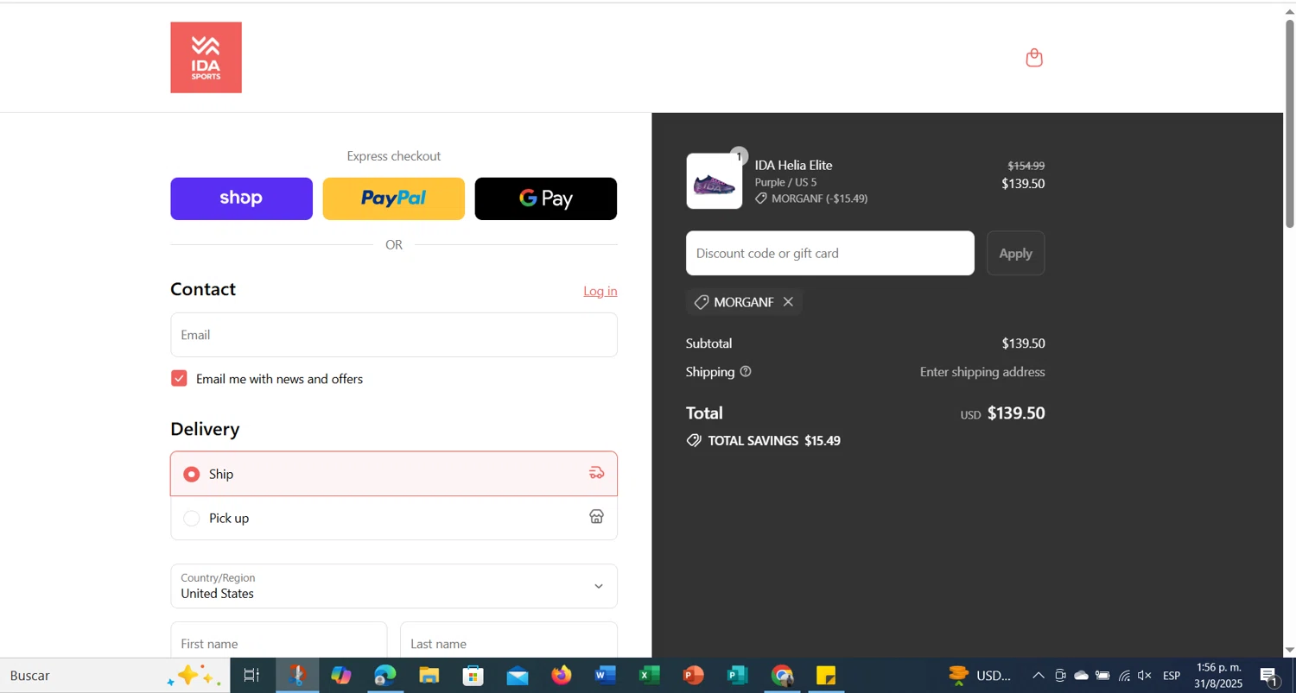This screenshot has width=1296, height=693.
Task: Click the store icon on Pick up row
Action: tap(596, 517)
